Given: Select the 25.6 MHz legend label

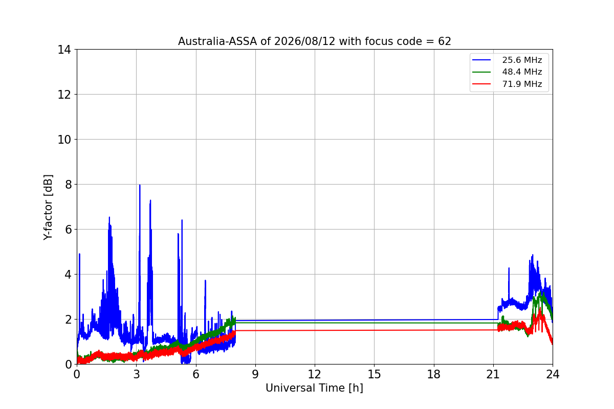Looking at the screenshot, I should tap(522, 60).
